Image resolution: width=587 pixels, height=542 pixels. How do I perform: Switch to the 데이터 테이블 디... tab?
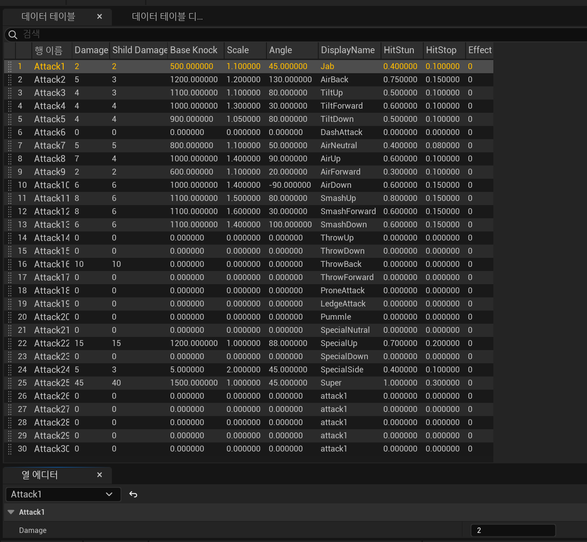tap(167, 16)
